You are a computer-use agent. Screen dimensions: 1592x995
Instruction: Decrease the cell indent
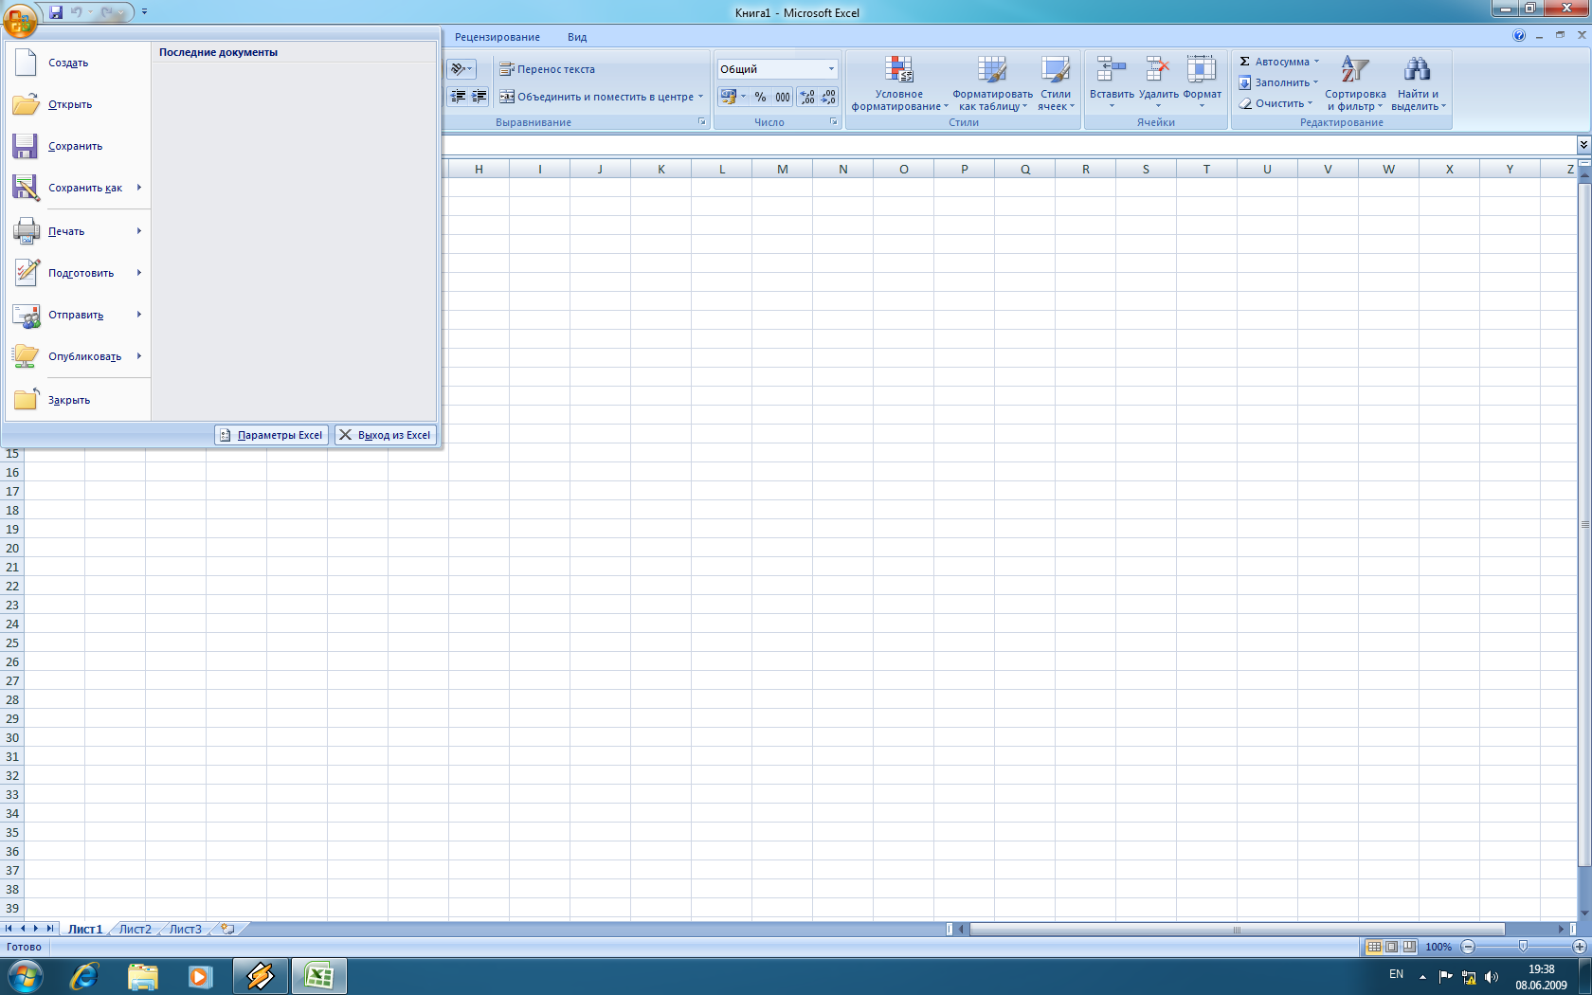click(459, 97)
